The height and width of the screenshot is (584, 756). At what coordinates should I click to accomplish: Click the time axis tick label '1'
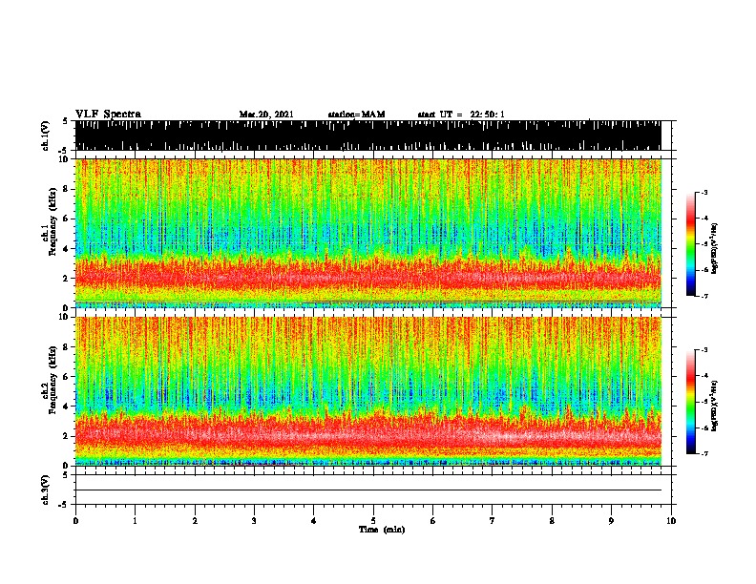point(135,521)
